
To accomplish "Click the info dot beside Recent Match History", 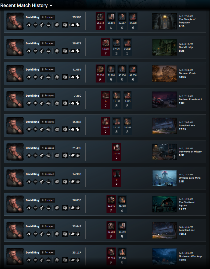I will point(51,5).
